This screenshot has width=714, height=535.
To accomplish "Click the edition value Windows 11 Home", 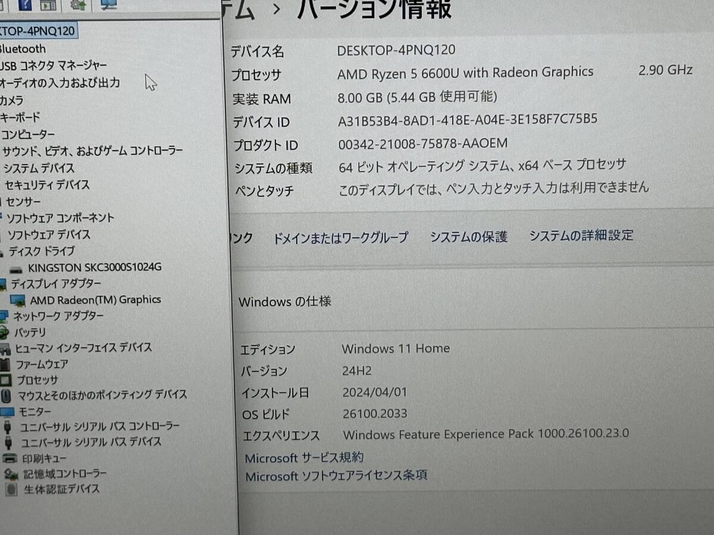I will (396, 348).
